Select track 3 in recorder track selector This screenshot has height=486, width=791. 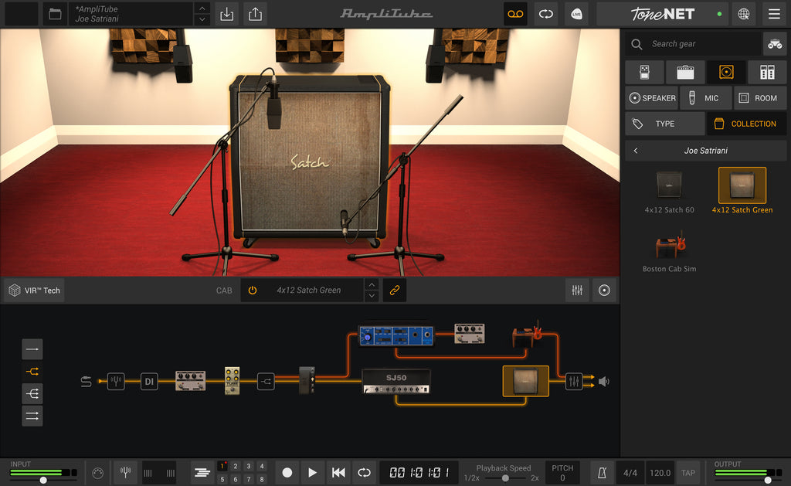tap(249, 467)
